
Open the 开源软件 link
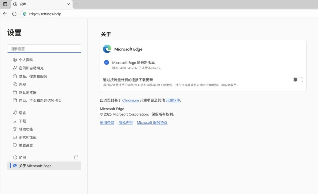point(173,100)
